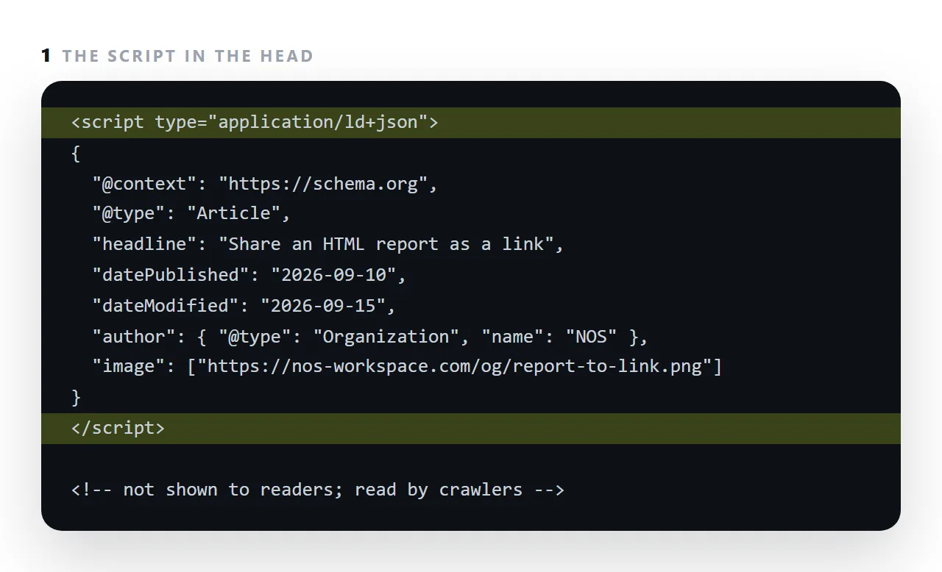Click the closing </script> tag line
This screenshot has width=942, height=572.
pyautogui.click(x=471, y=429)
